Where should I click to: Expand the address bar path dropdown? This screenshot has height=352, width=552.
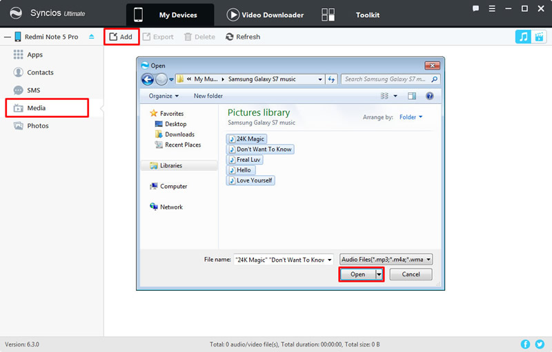pyautogui.click(x=319, y=79)
